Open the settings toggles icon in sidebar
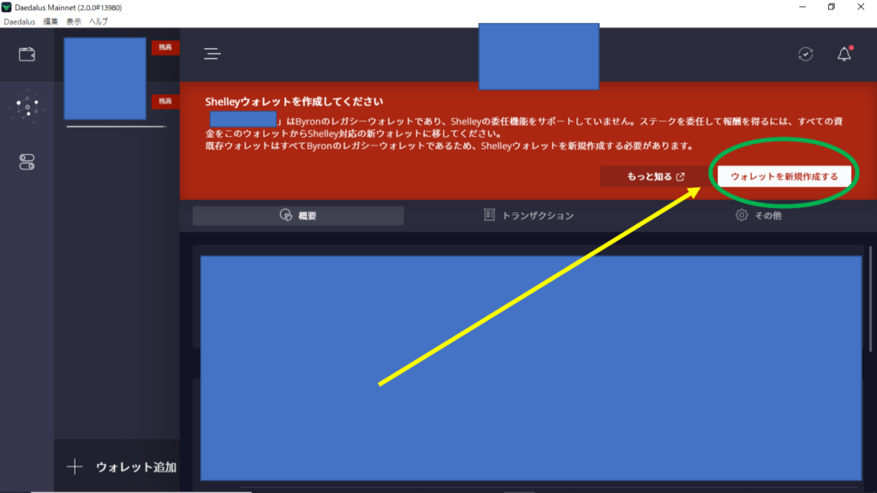 [x=27, y=162]
